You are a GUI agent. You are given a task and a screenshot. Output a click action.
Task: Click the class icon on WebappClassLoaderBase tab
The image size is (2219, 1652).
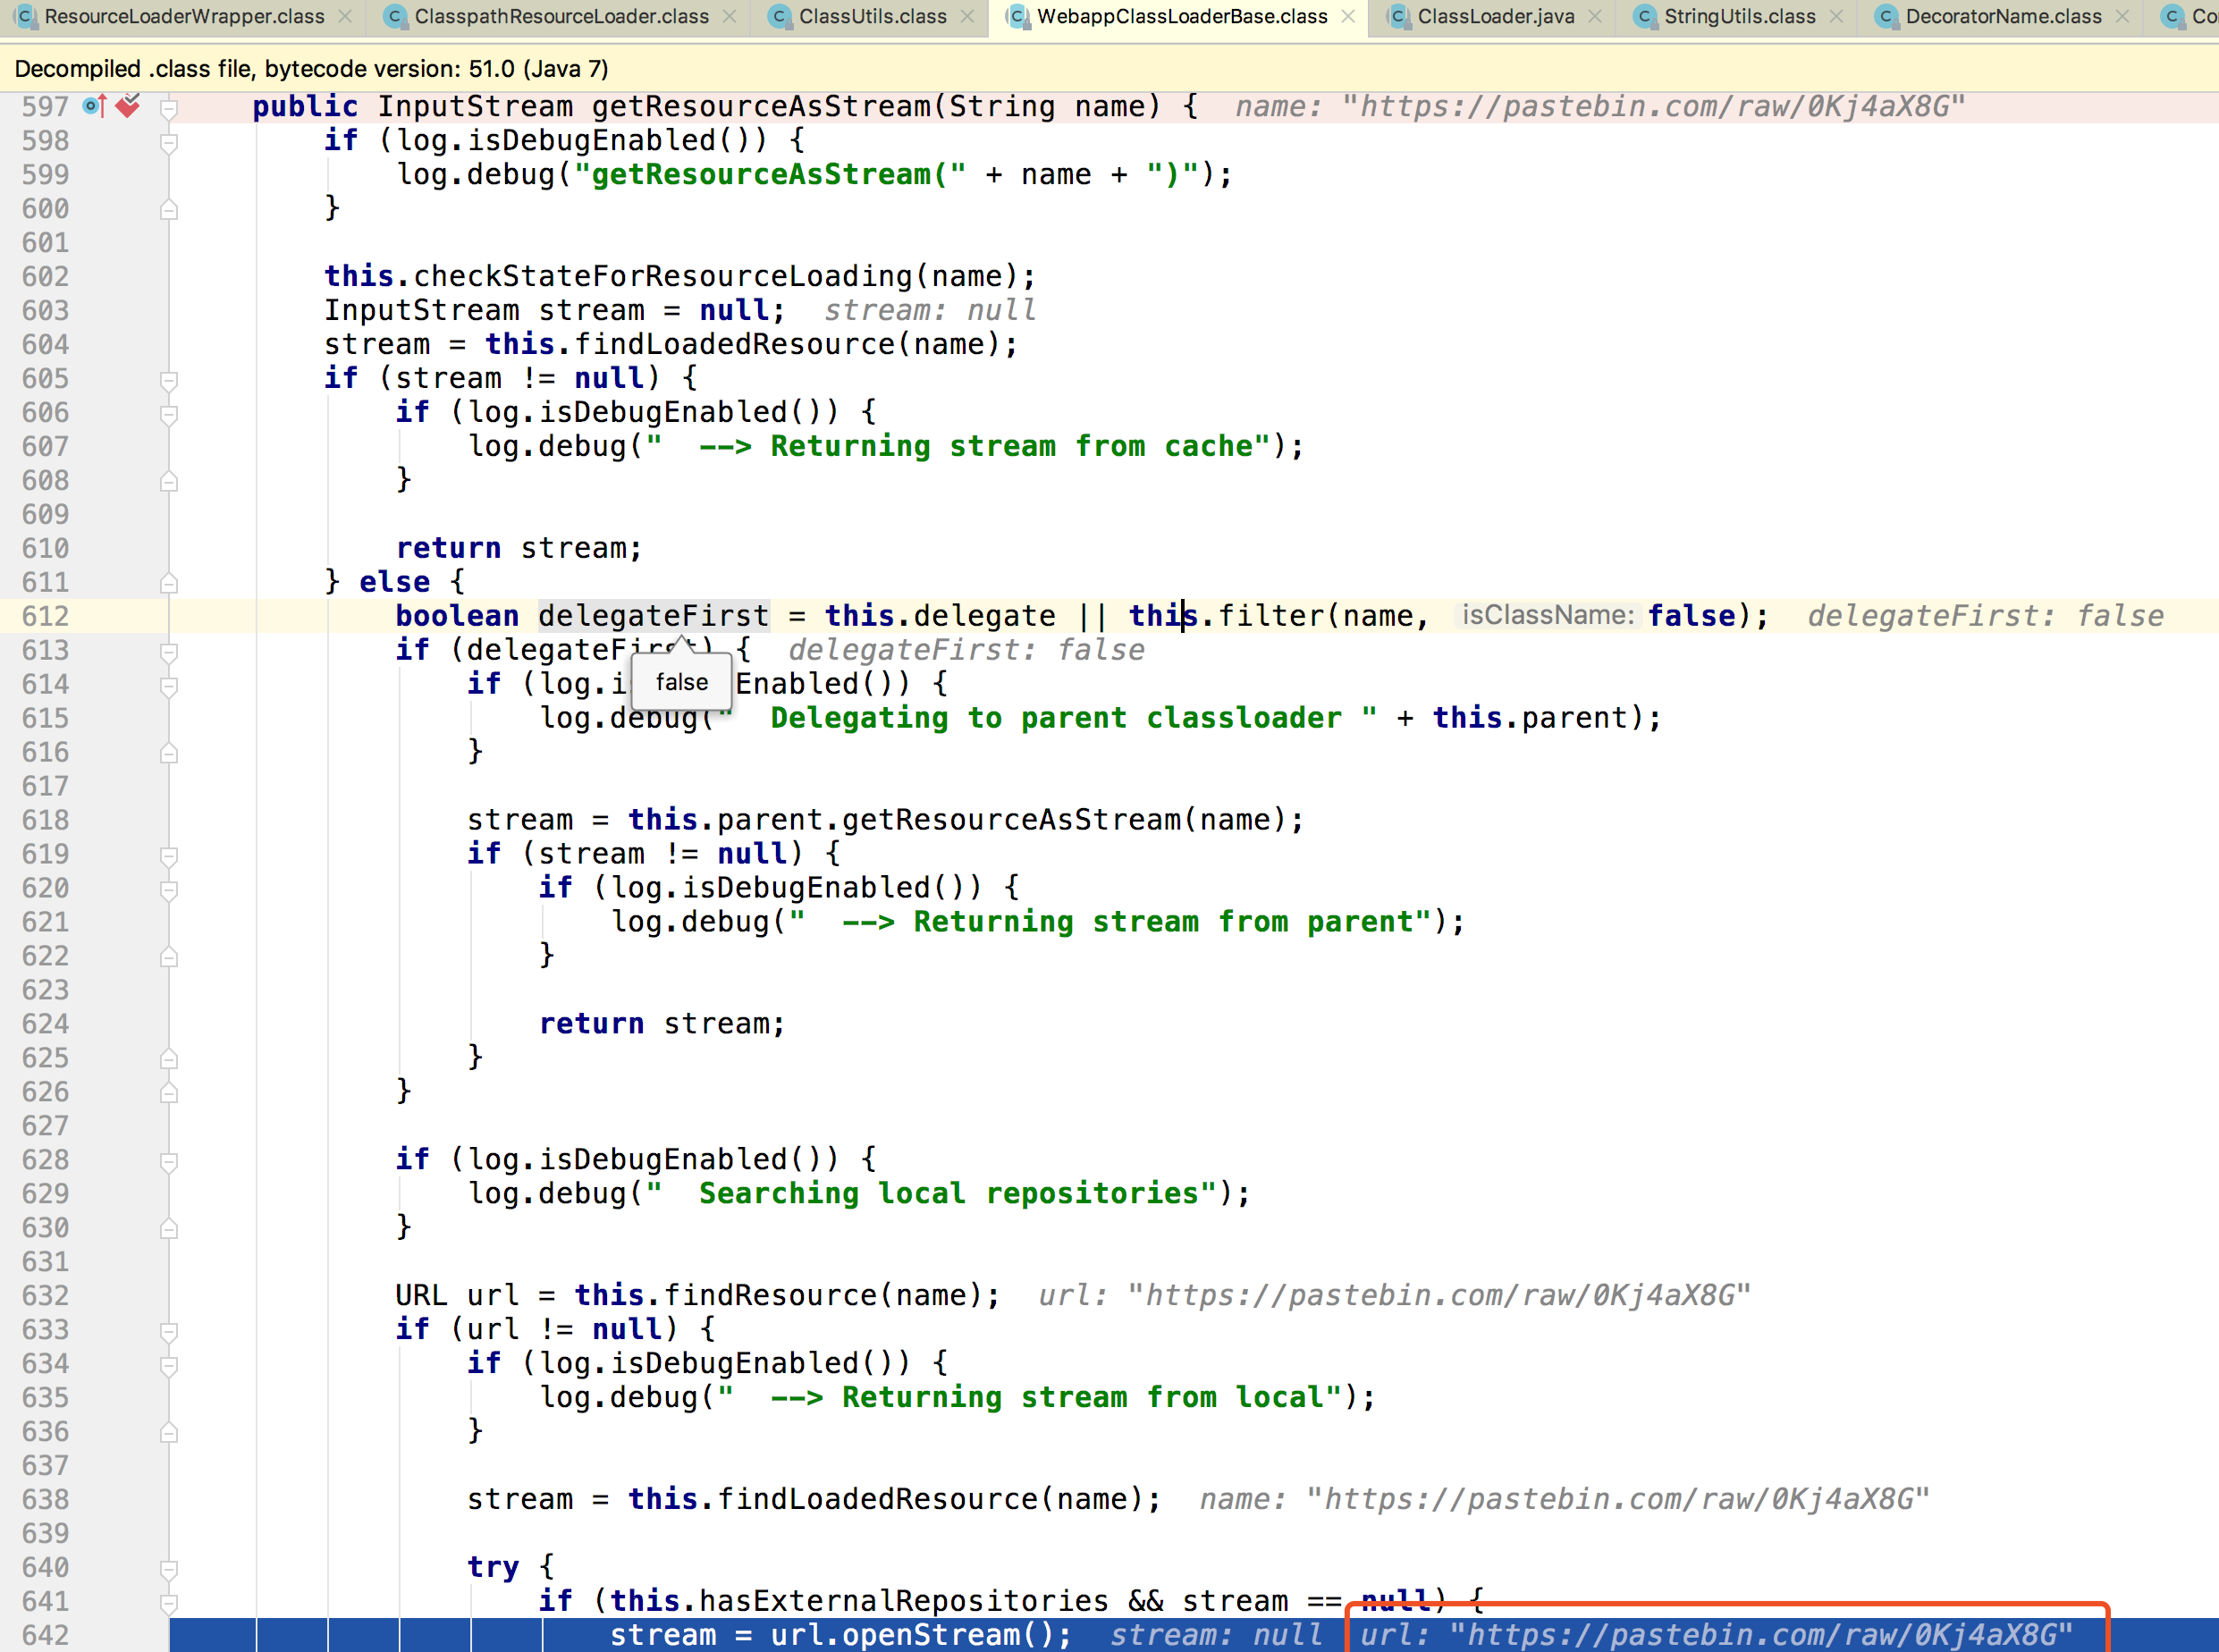point(1017,17)
